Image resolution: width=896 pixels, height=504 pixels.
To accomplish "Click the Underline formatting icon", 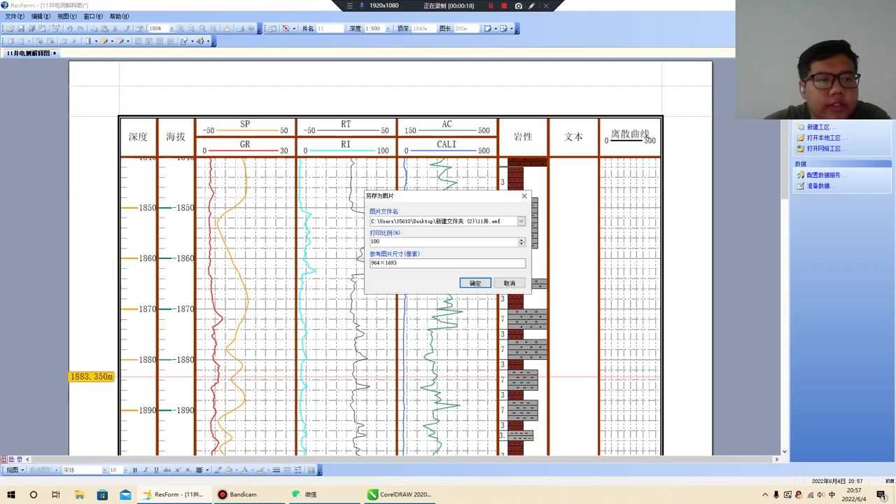I will click(x=156, y=470).
